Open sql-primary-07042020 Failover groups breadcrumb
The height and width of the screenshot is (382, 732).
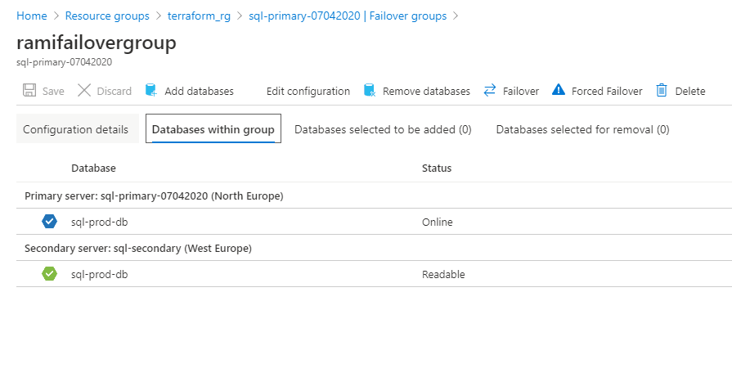[348, 16]
